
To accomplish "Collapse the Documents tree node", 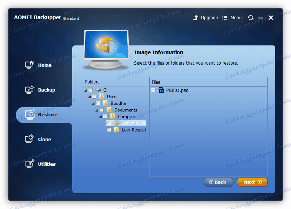I will pos(97,110).
